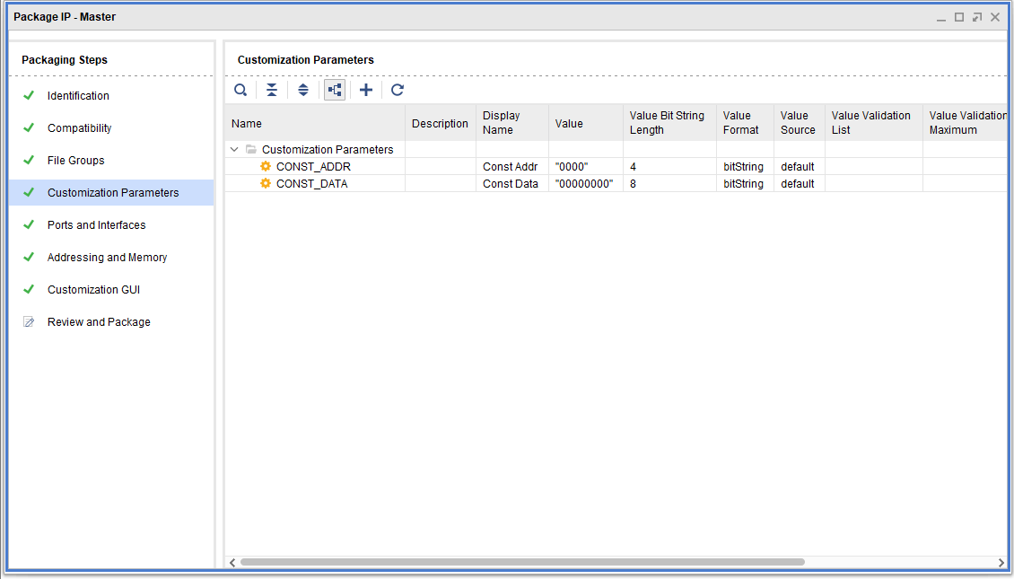This screenshot has height=579, width=1014.
Task: Click the green check beside File Groups
Action: tap(29, 160)
